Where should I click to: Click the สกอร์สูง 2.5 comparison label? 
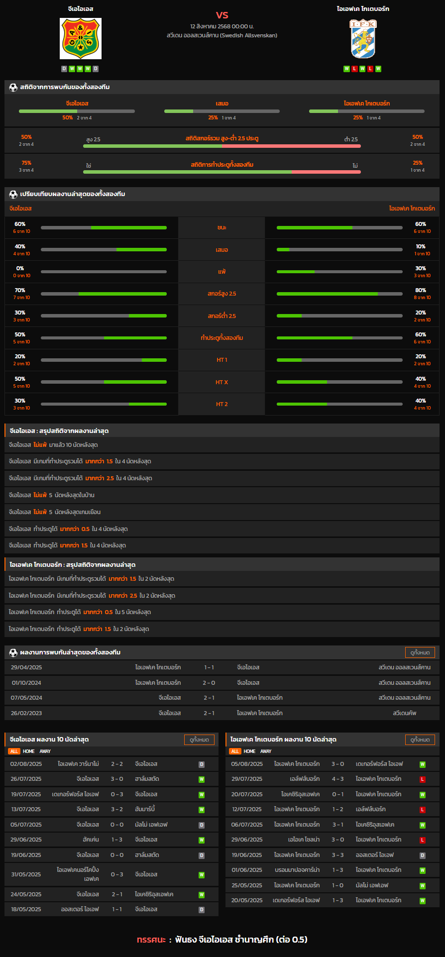click(x=222, y=294)
